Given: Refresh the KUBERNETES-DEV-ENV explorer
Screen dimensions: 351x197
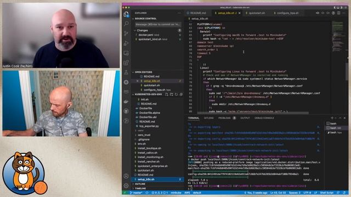Looking at the screenshot, I should tap(177, 95).
